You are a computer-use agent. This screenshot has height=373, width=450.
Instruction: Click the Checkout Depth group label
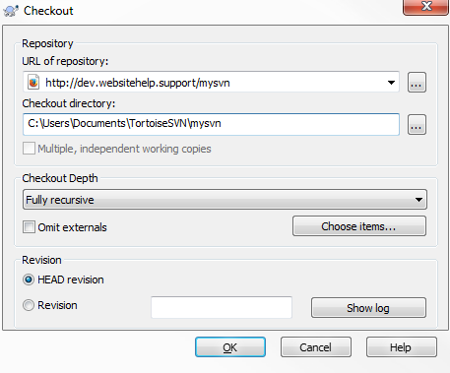[x=60, y=178]
